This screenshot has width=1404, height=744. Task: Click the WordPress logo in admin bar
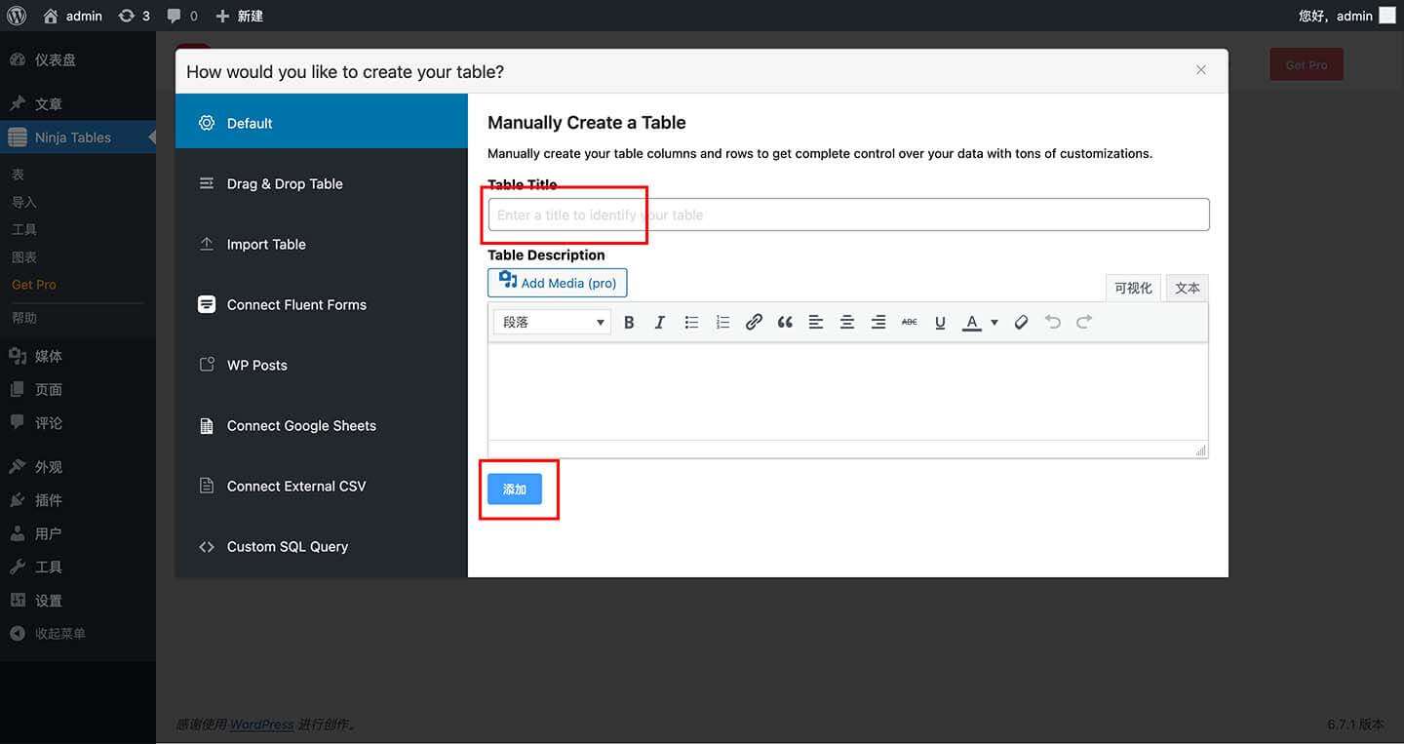pyautogui.click(x=17, y=16)
